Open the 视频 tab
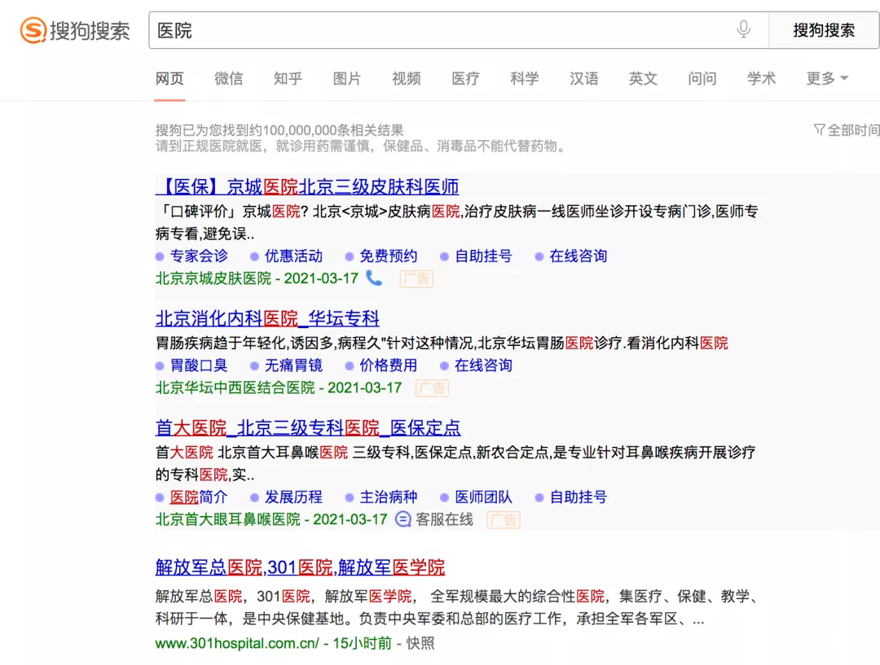 coord(407,78)
